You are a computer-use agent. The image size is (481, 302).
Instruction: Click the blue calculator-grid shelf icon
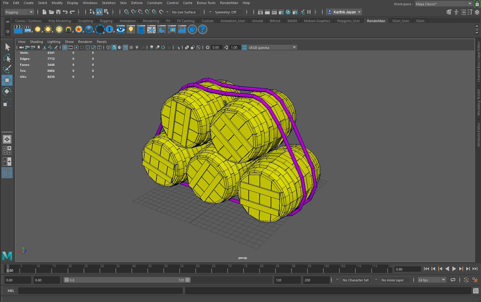click(x=141, y=29)
